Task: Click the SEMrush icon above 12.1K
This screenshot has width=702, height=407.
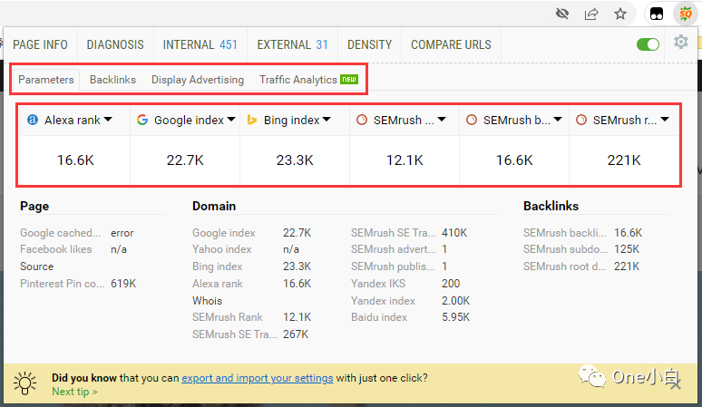Action: [362, 120]
